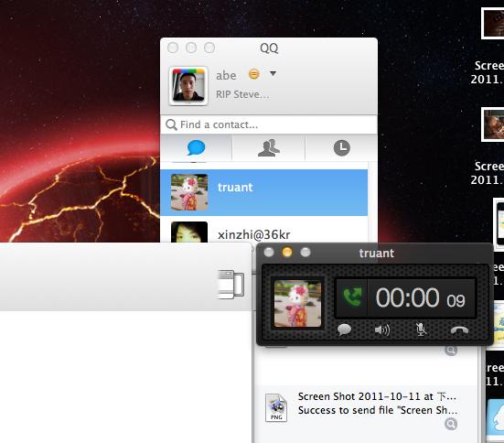This screenshot has height=443, width=504.
Task: Minimize the truant call window
Action: coord(287,252)
